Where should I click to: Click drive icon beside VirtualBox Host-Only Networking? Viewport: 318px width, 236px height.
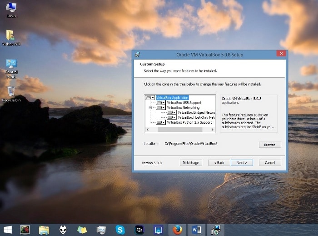pyautogui.click(x=172, y=117)
